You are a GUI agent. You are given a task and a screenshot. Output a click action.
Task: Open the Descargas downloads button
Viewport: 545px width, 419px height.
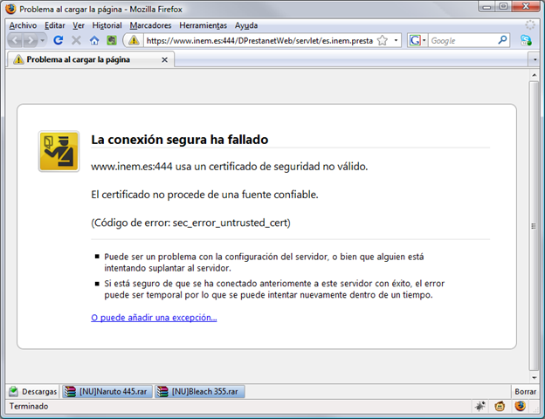33,392
